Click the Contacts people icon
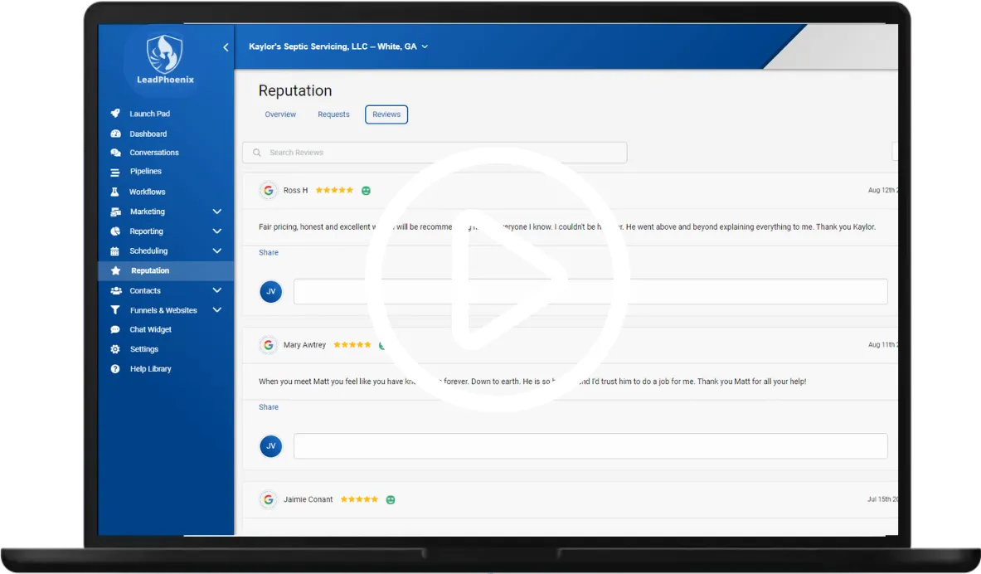Image resolution: width=981 pixels, height=574 pixels. (x=116, y=290)
